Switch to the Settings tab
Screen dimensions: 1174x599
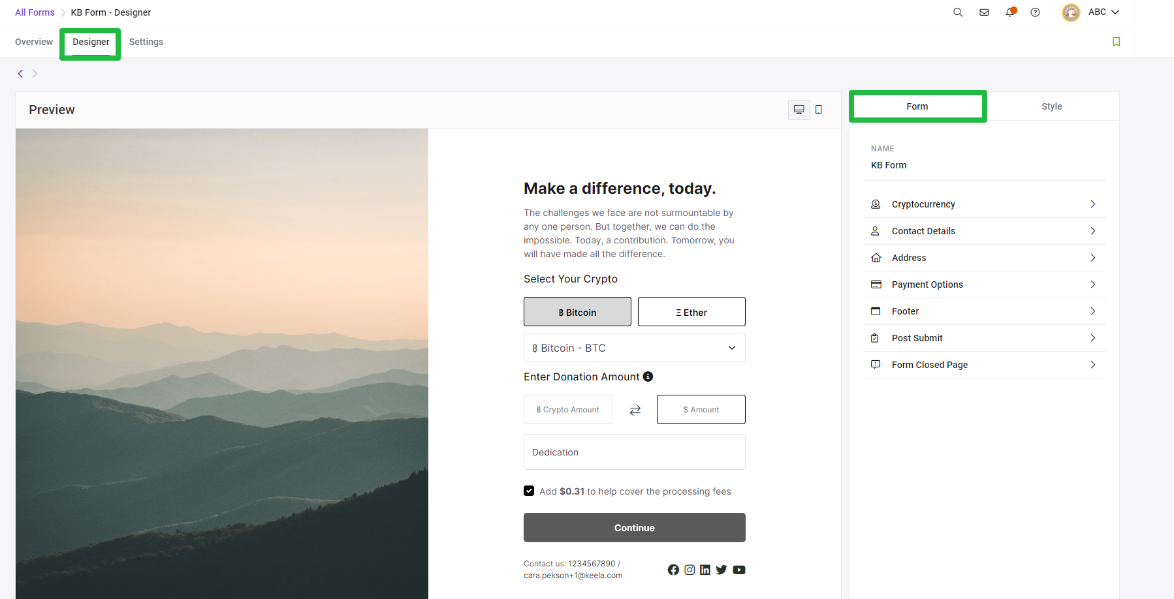(x=146, y=42)
